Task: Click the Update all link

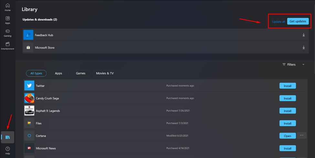Action: [278, 22]
